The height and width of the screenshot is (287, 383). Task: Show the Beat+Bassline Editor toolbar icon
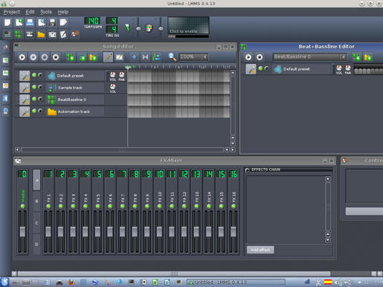click(x=19, y=34)
